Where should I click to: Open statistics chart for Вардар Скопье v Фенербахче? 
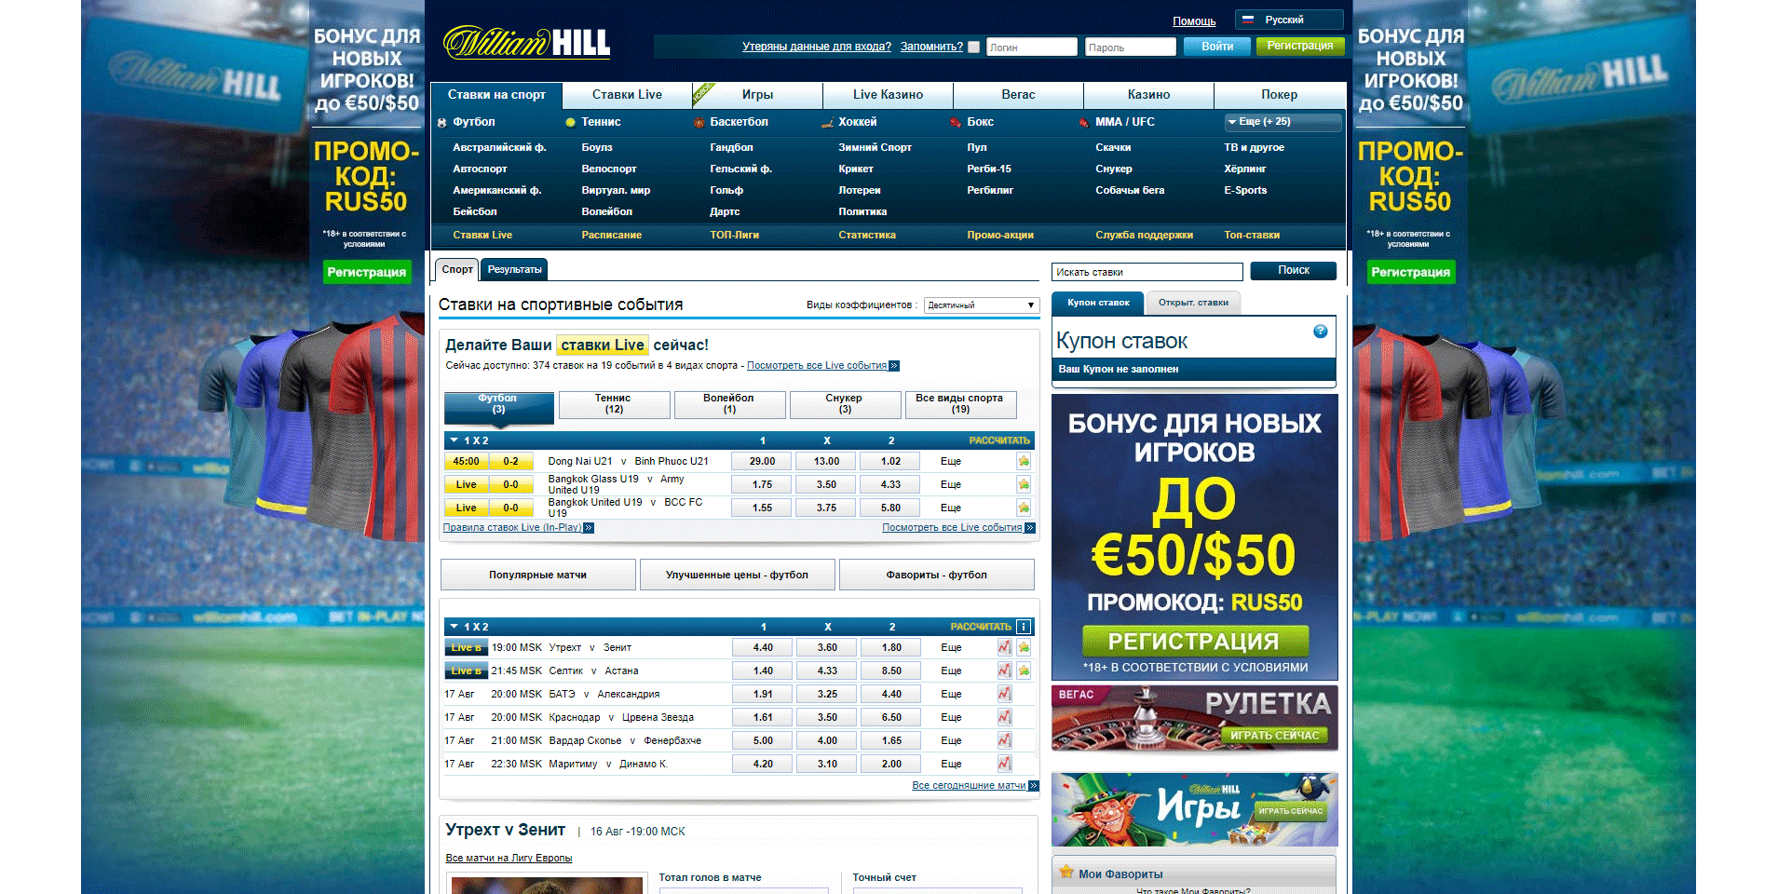click(x=1004, y=740)
